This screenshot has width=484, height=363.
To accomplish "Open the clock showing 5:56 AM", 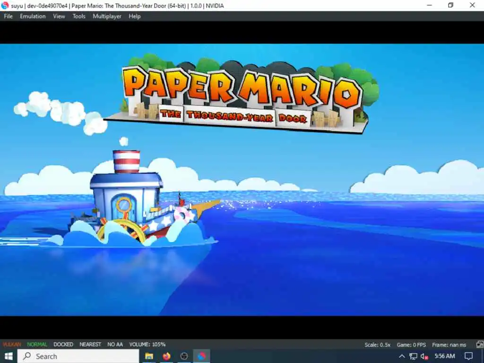I will tap(444, 356).
